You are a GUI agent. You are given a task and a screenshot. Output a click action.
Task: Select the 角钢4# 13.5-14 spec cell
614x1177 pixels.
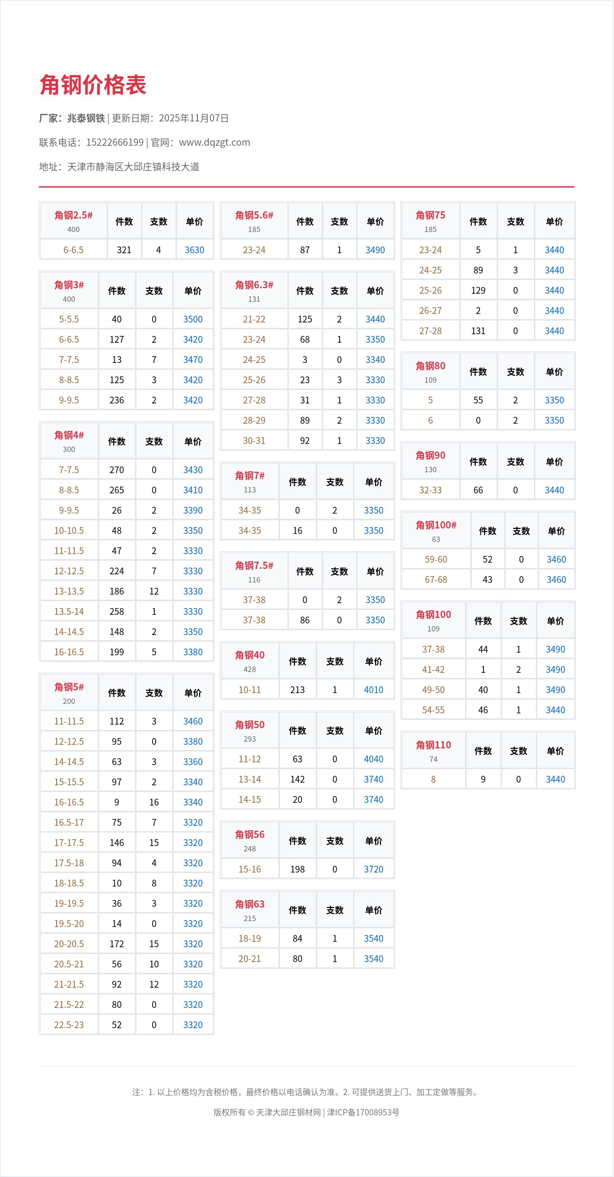click(x=69, y=611)
